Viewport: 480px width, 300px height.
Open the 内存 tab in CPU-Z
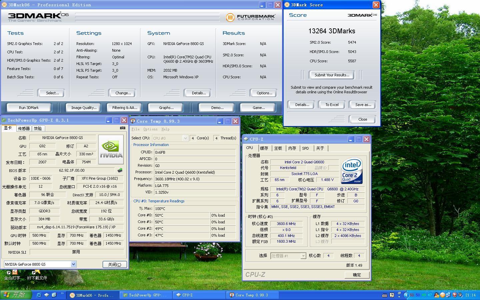click(x=292, y=148)
